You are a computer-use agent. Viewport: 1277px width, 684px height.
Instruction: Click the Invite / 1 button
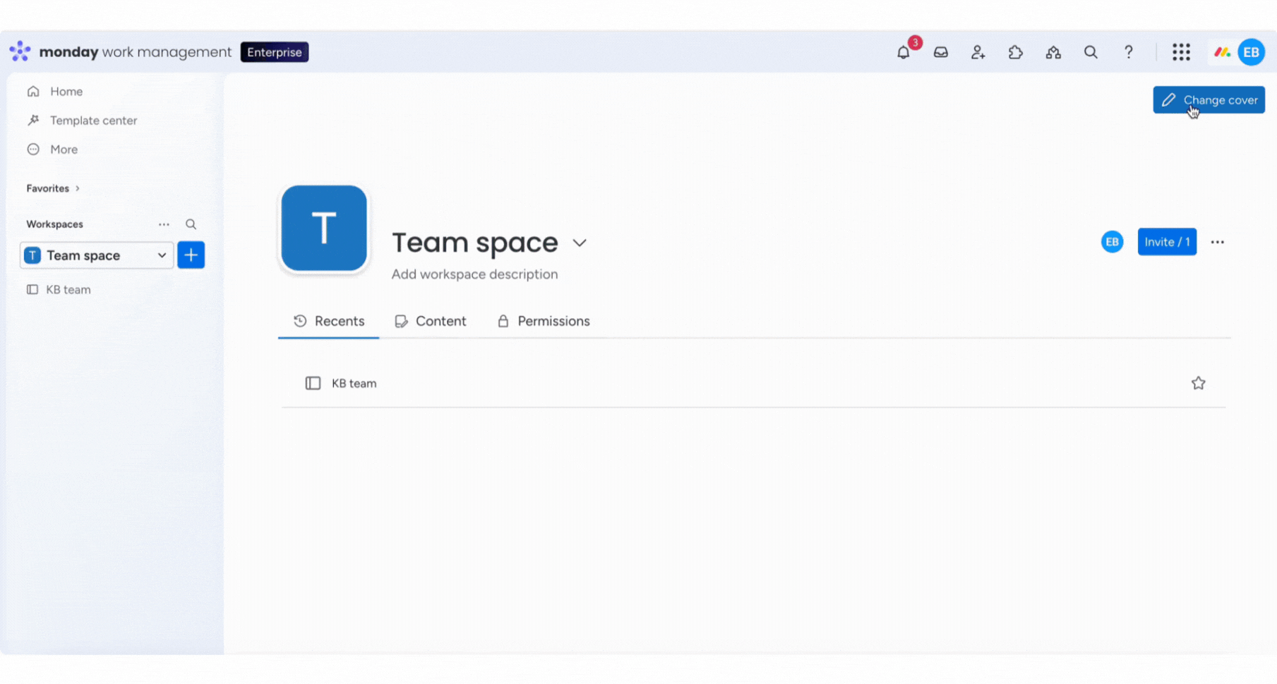1167,242
